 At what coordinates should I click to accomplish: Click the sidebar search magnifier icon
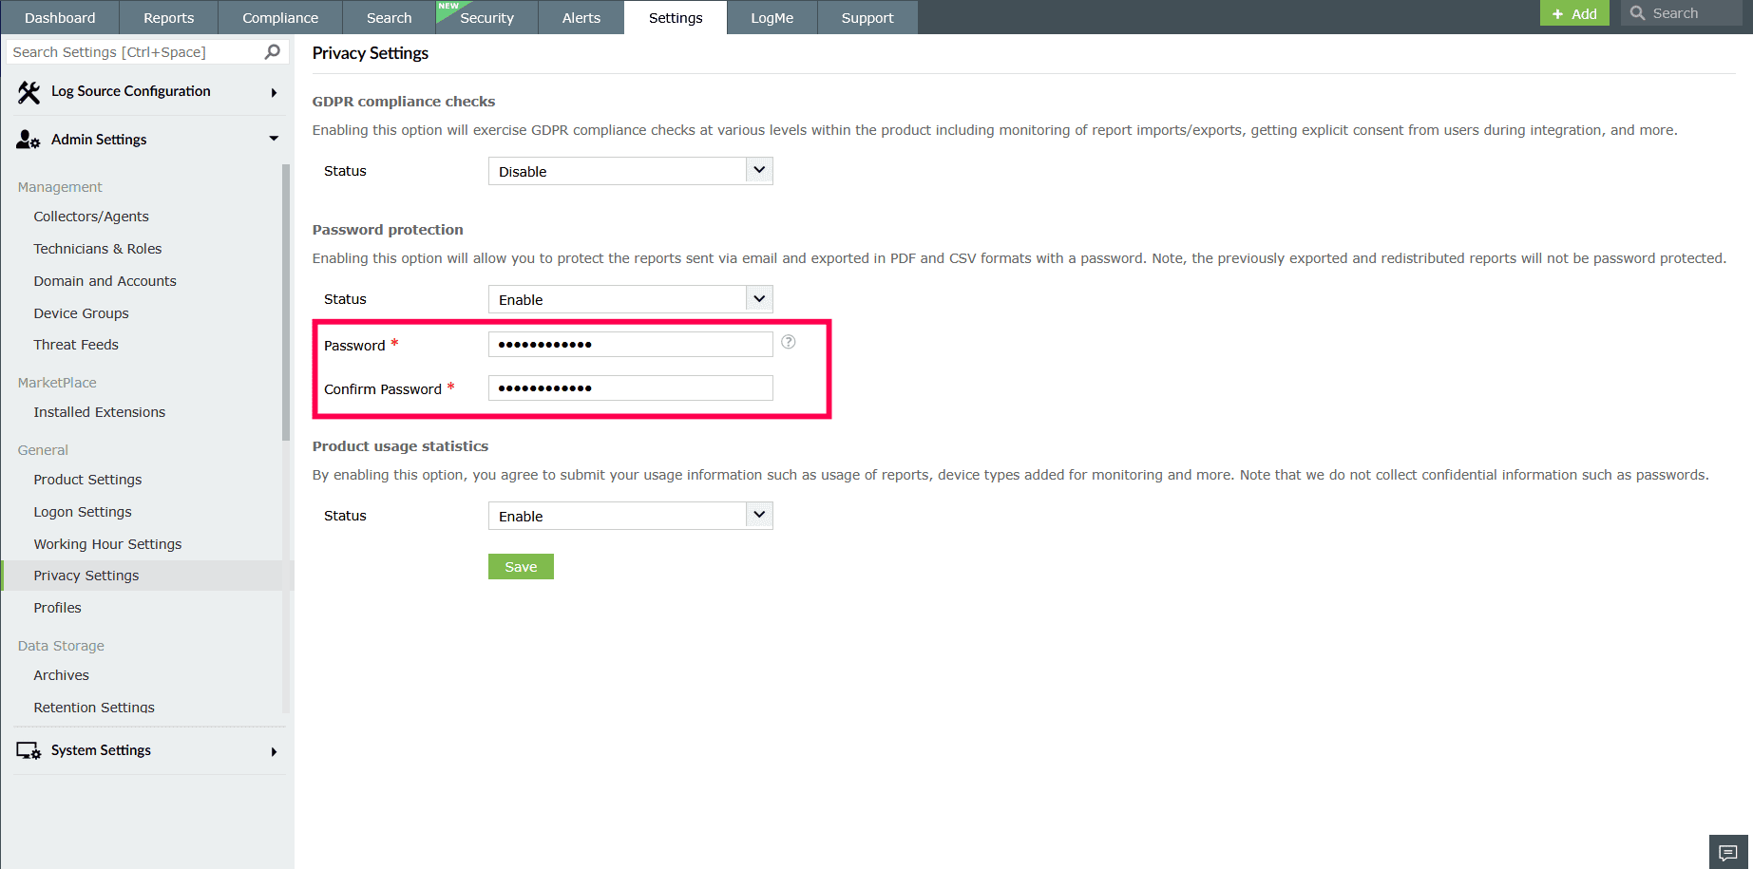272,51
